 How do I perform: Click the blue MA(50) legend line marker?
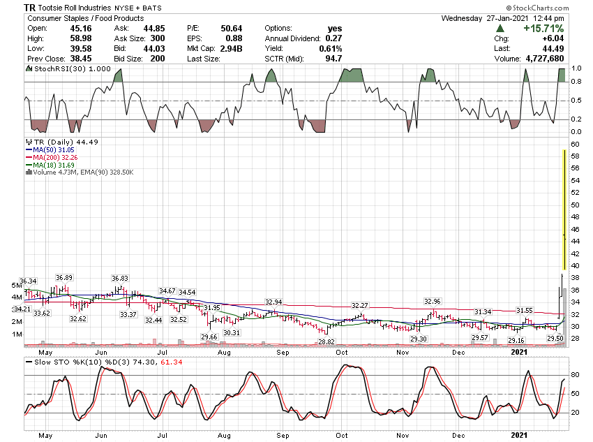tap(29, 150)
